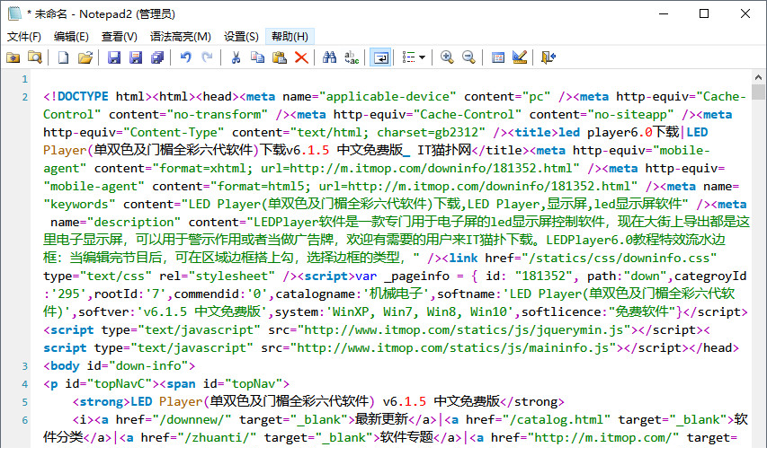Click the browse folder magnifier icon

[35, 57]
